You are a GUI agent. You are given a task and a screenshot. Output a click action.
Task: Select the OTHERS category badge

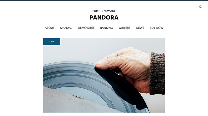tap(52, 41)
